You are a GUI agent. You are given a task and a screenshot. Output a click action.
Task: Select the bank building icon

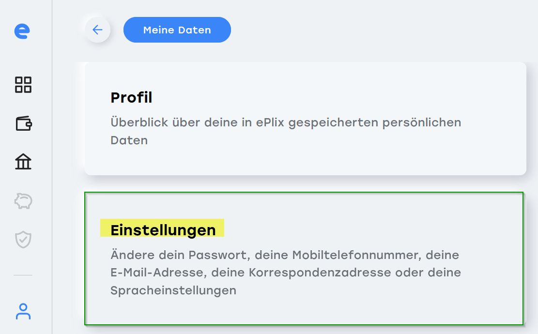[x=23, y=162]
